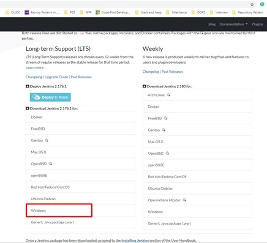Open the DI_IOC bookmark folder
The height and width of the screenshot is (243, 267).
(x=13, y=12)
